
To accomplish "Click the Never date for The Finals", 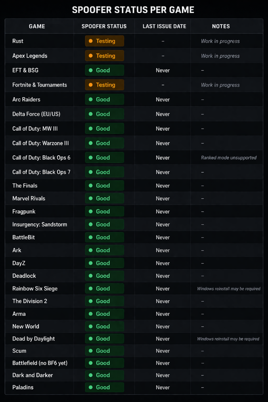I will click(x=163, y=186).
